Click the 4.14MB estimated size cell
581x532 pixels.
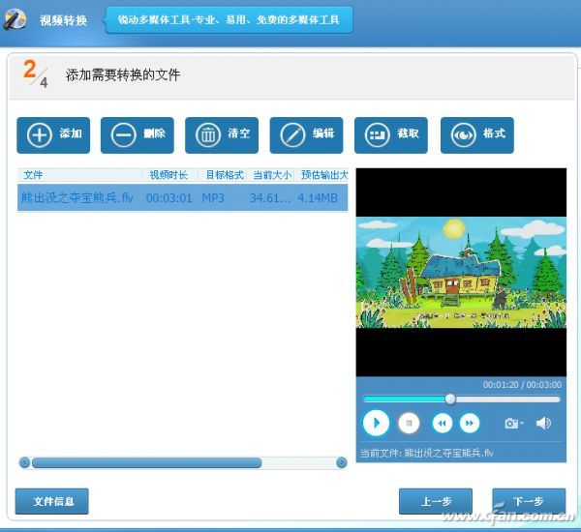tap(318, 198)
